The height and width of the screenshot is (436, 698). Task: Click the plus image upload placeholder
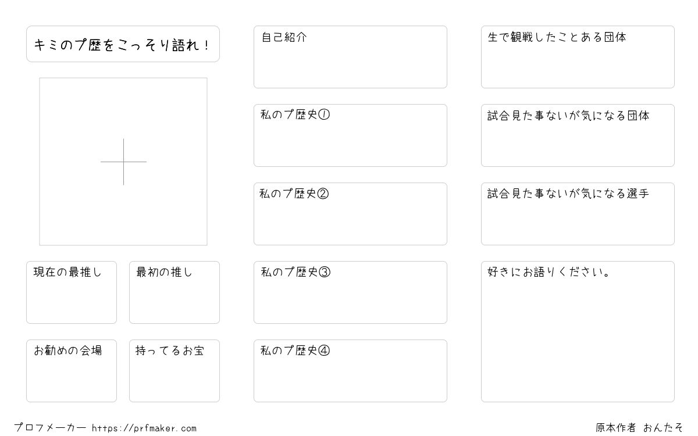coord(123,162)
